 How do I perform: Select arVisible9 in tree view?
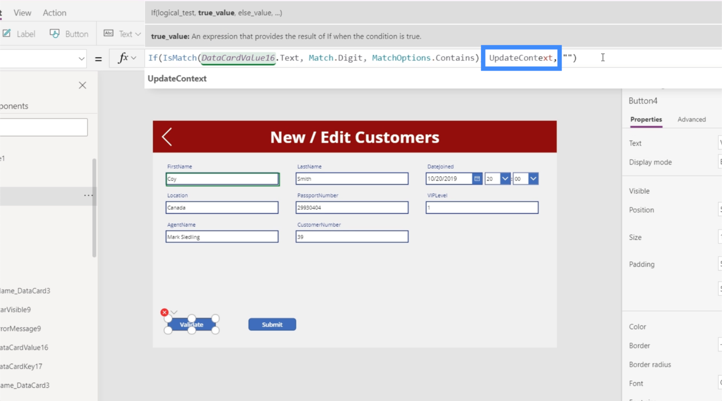coord(15,310)
